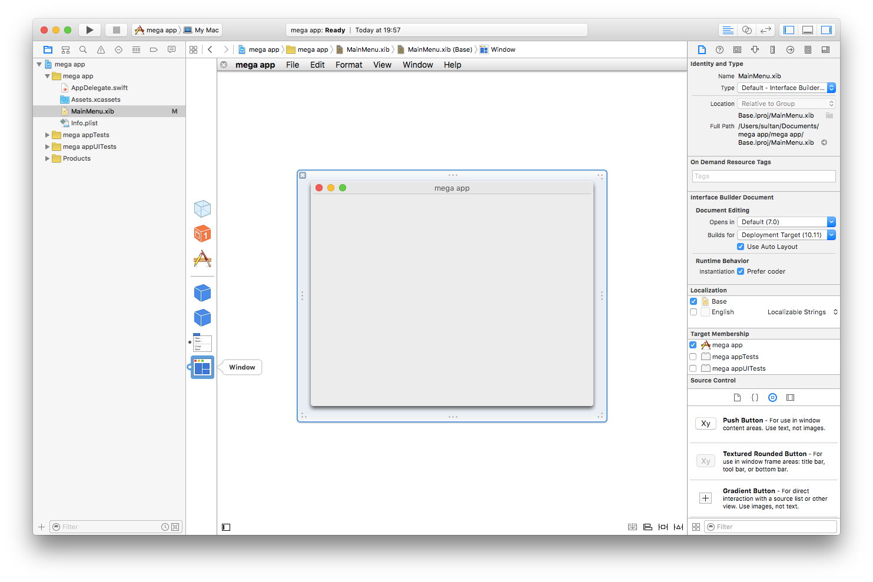Toggle Use Auto Layout checkbox
The height and width of the screenshot is (582, 873).
741,247
